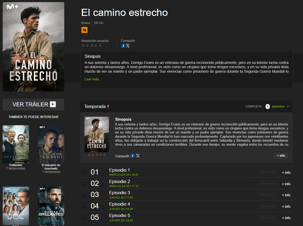Rate with the user valuation stars
This screenshot has width=303, height=226.
(x=92, y=45)
